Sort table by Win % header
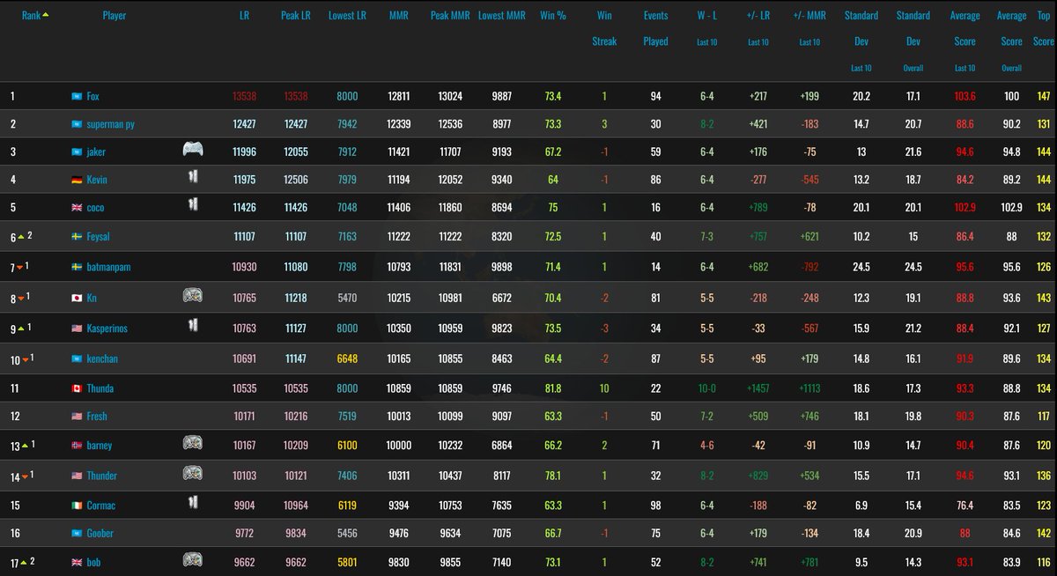 pos(553,15)
